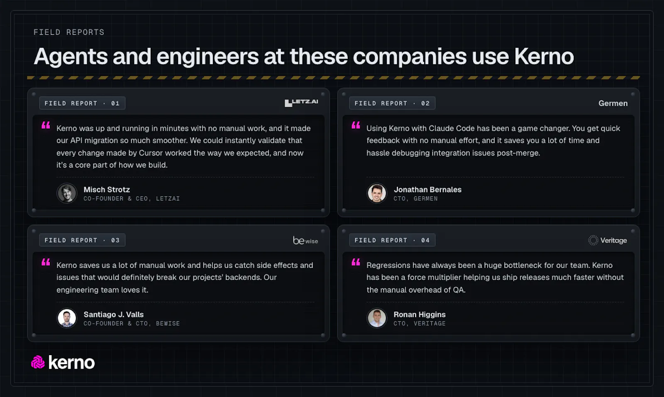Image resolution: width=664 pixels, height=397 pixels.
Task: Click the pink quote mark in report 01
Action: tap(46, 125)
